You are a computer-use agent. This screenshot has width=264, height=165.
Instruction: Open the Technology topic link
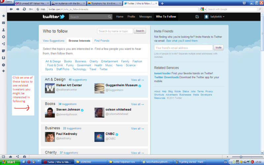point(79,69)
